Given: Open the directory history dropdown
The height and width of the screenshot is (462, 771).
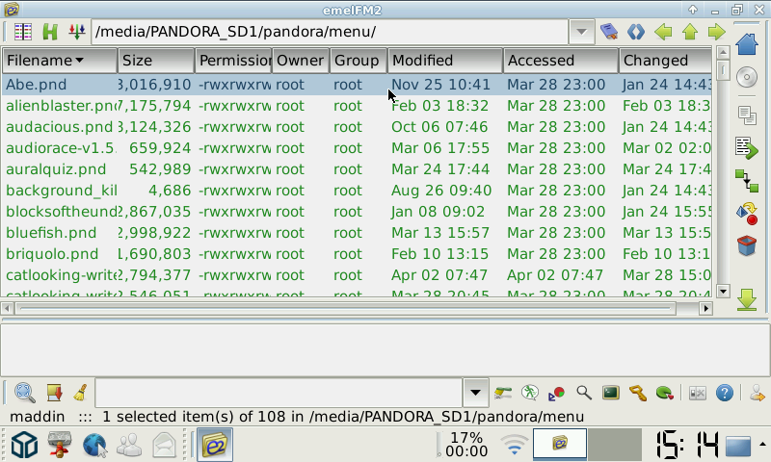Looking at the screenshot, I should [581, 32].
